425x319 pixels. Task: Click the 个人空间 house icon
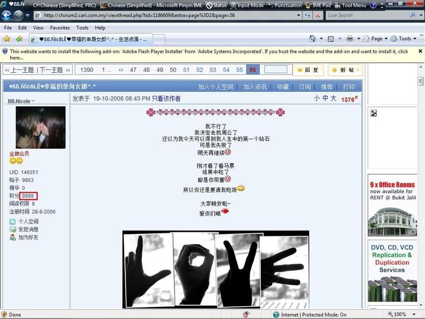12,222
